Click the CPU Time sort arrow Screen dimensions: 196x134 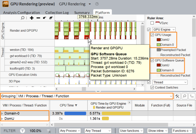76,106
